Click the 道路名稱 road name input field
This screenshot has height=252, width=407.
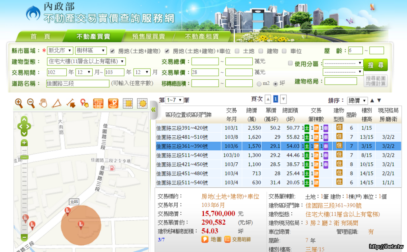point(78,83)
